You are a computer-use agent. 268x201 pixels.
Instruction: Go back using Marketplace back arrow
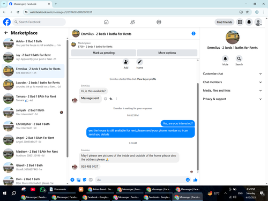pos(6,33)
